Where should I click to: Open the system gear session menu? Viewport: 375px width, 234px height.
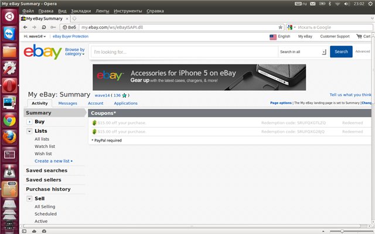tap(370, 4)
